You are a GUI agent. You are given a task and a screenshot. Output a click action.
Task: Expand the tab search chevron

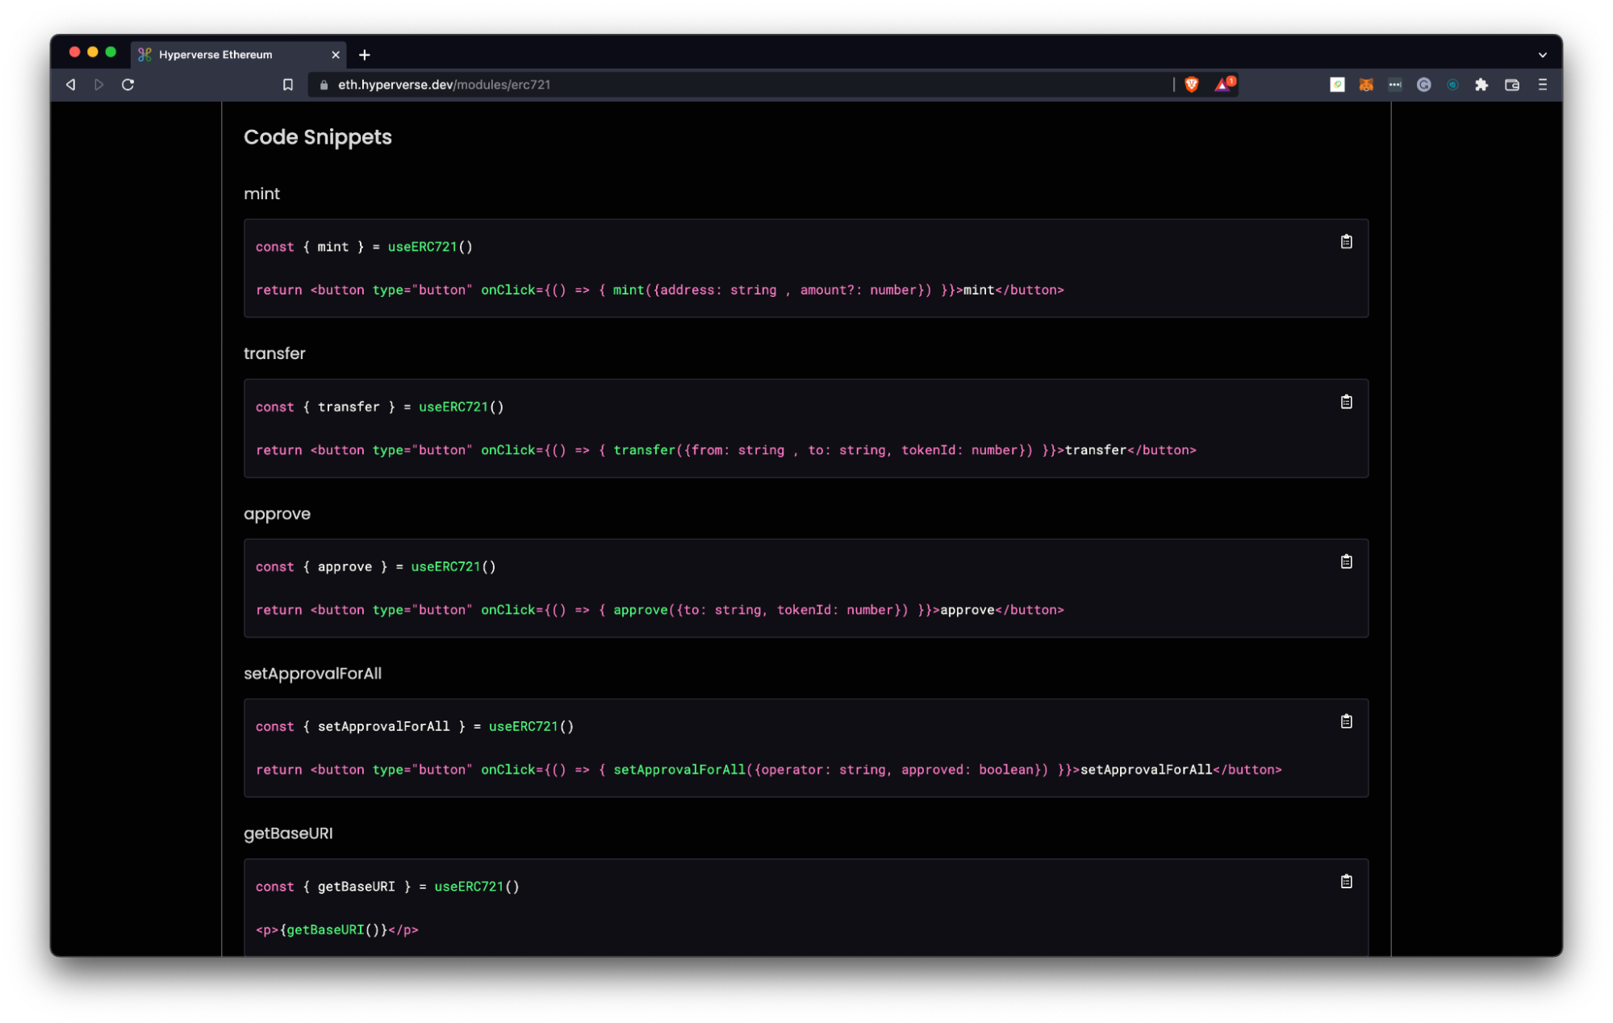[x=1543, y=55]
